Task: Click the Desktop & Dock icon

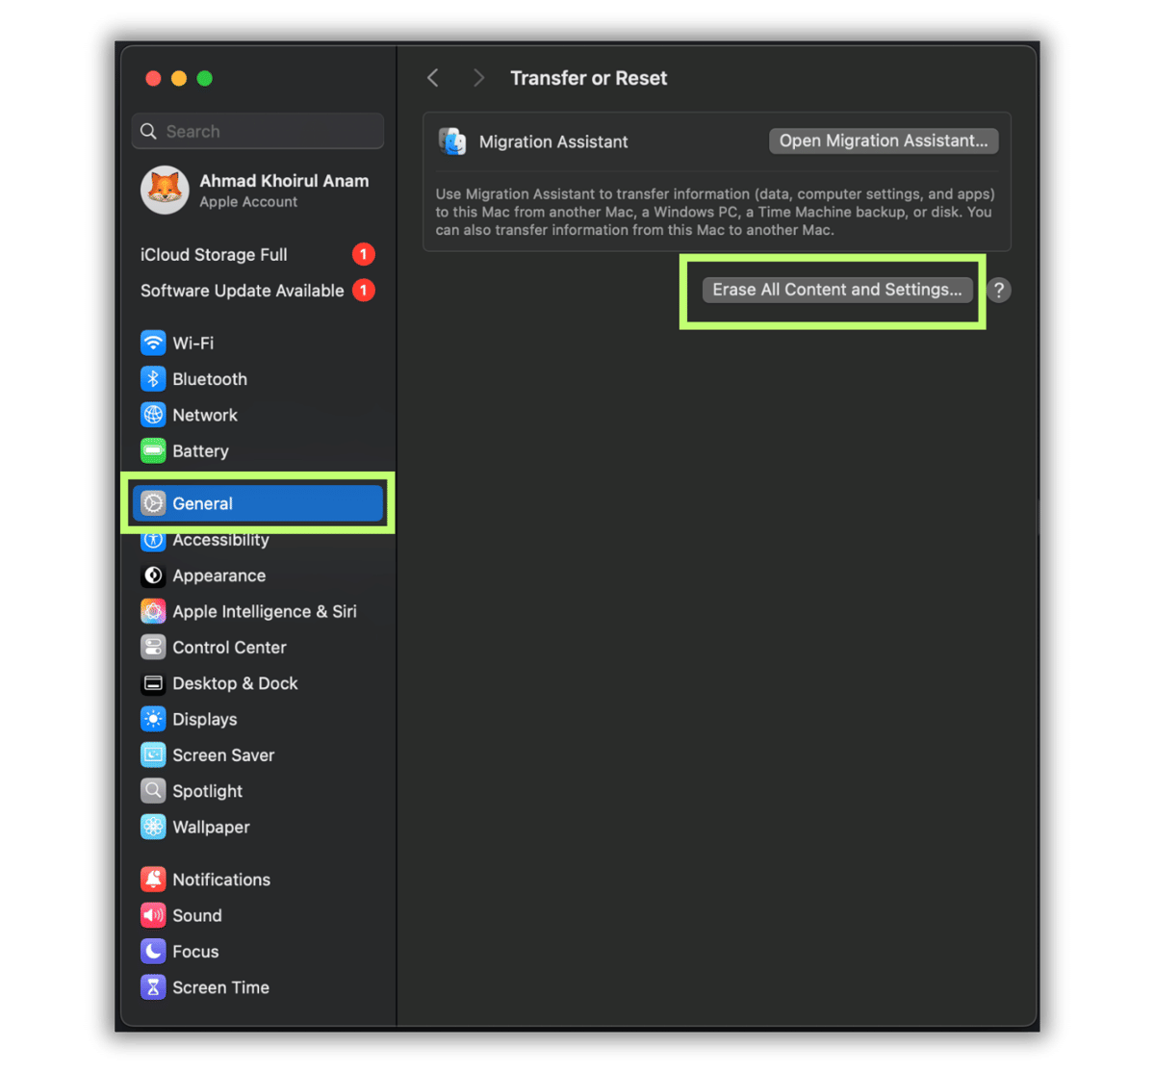Action: pyautogui.click(x=153, y=683)
